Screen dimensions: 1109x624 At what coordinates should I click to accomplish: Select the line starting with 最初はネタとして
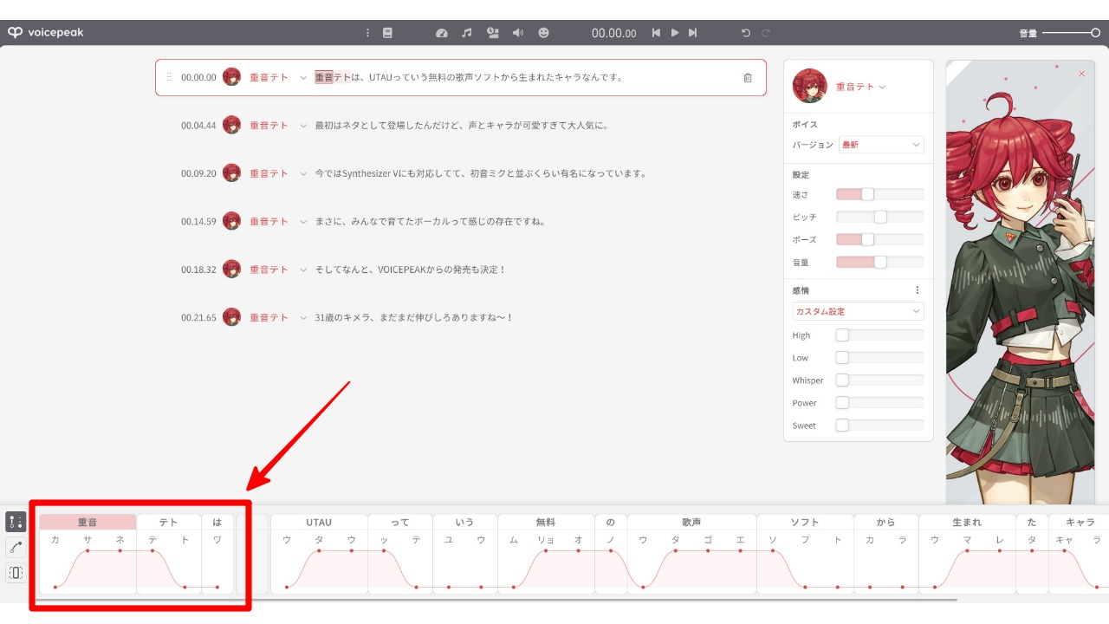(x=461, y=126)
